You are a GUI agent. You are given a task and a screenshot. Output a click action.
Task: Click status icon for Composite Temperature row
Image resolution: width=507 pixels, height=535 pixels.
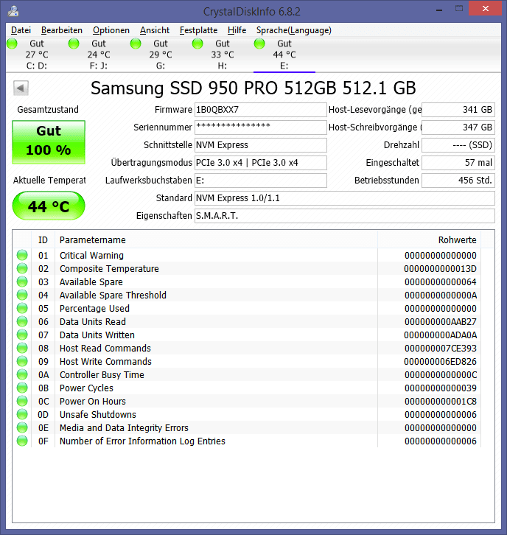pyautogui.click(x=22, y=268)
